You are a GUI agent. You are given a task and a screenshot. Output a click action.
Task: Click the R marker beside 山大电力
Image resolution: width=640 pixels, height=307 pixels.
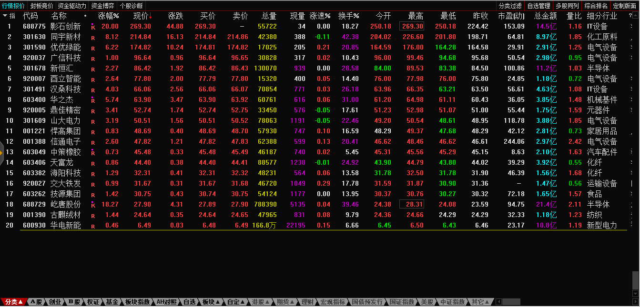pos(93,121)
